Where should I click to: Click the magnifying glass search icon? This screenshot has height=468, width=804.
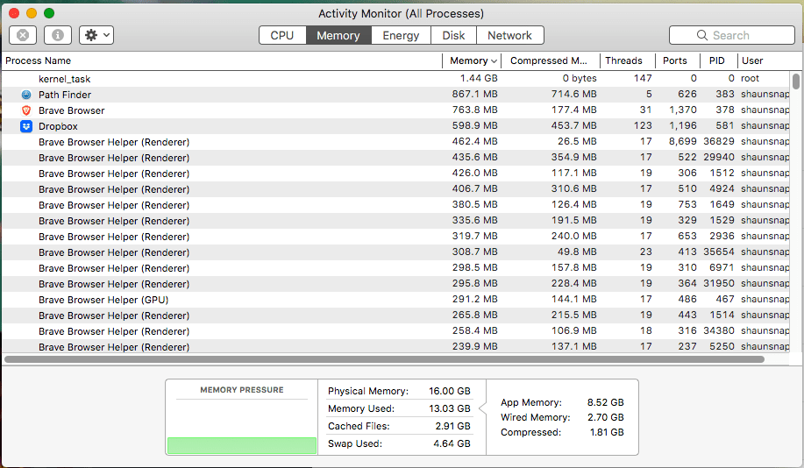pyautogui.click(x=702, y=35)
